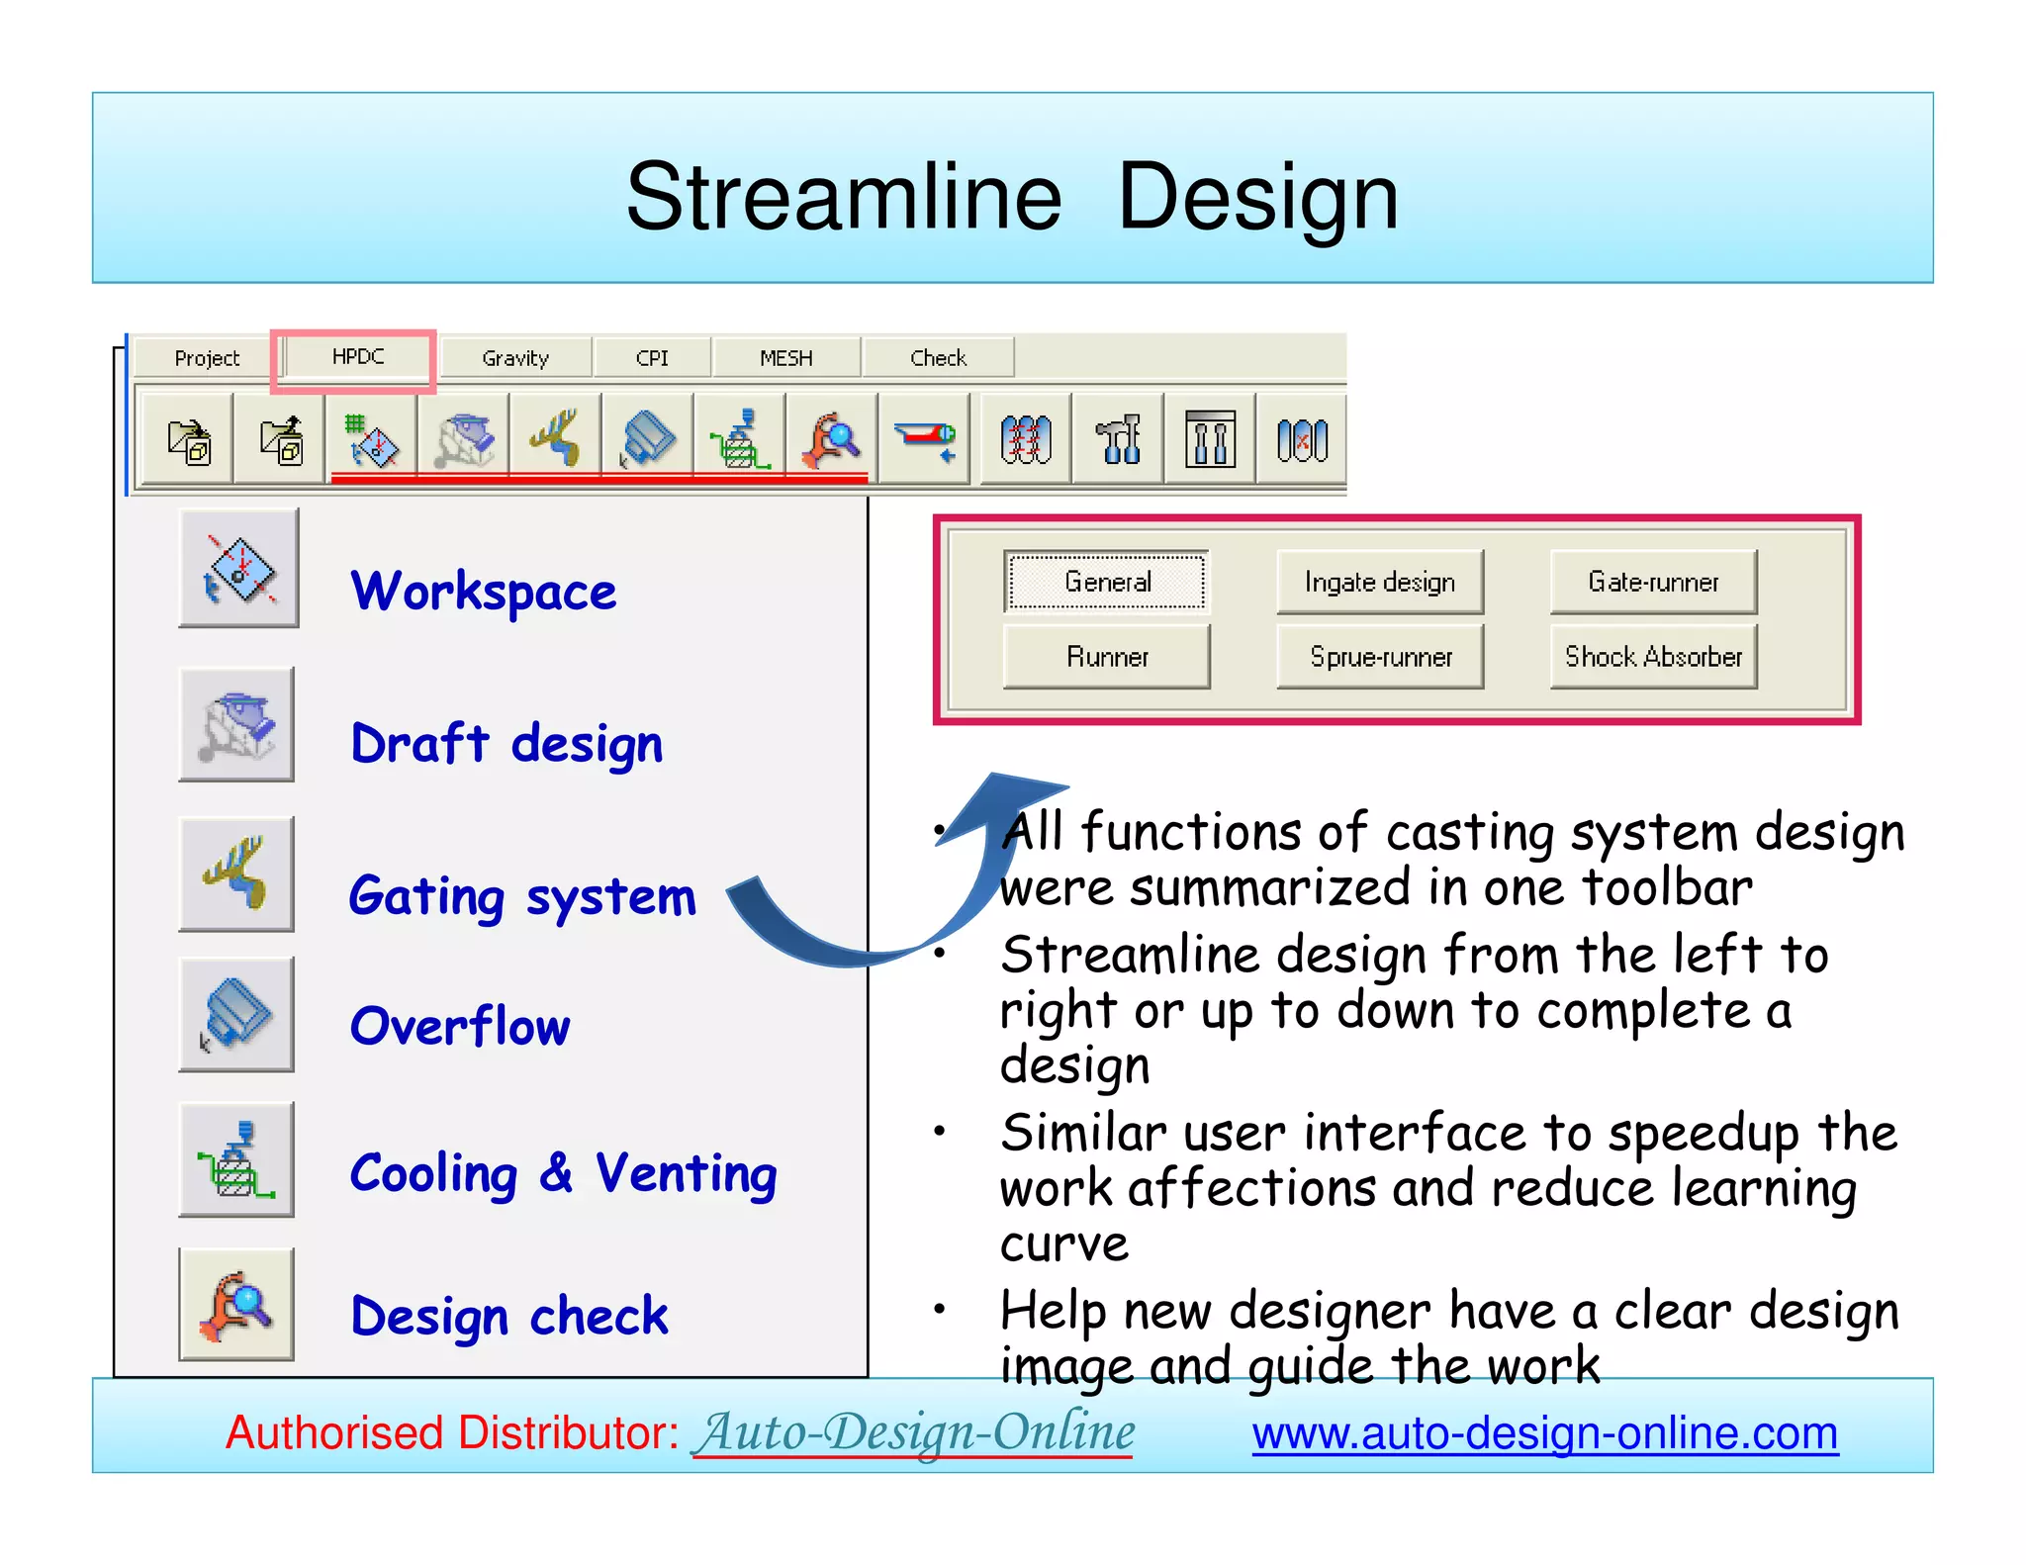The width and height of the screenshot is (2026, 1565).
Task: Click the first open-project folder icon
Action: click(188, 440)
